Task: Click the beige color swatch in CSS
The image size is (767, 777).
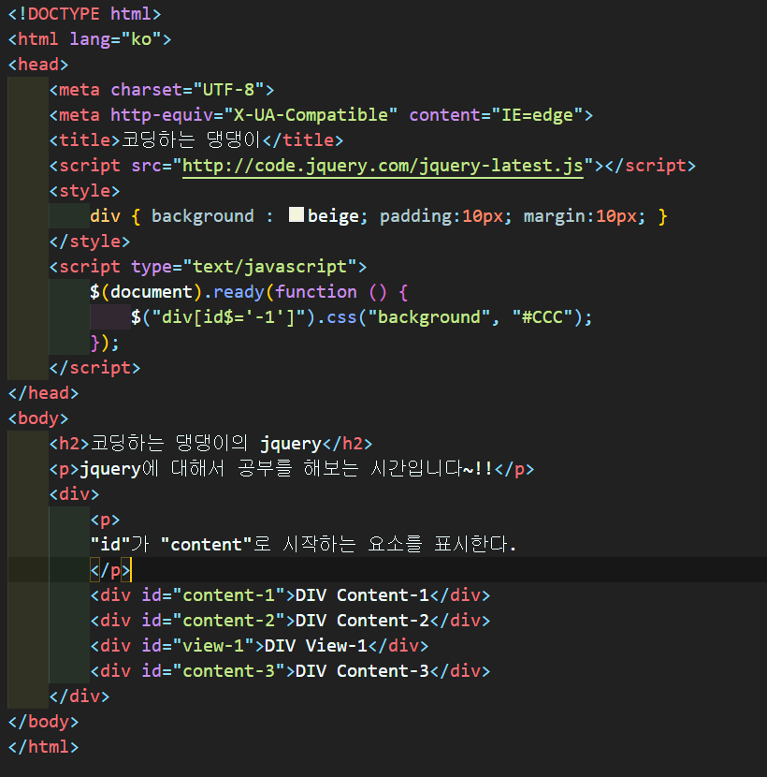Action: [x=297, y=214]
